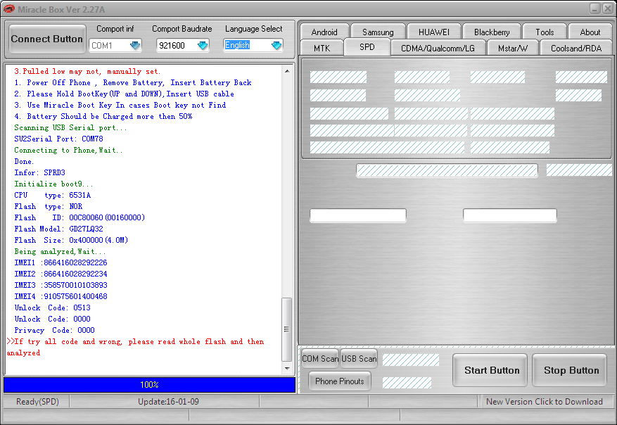Switch to the Tools tab
The height and width of the screenshot is (425, 617).
(545, 32)
